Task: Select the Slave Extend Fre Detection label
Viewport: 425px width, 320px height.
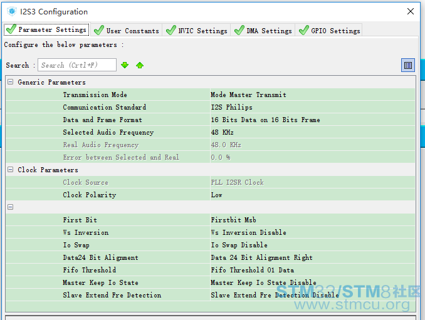Action: 112,295
